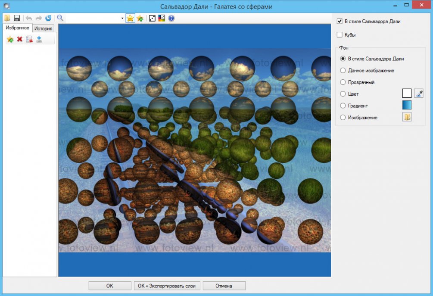Click the spheres preview image
The width and height of the screenshot is (433, 296).
(x=195, y=150)
